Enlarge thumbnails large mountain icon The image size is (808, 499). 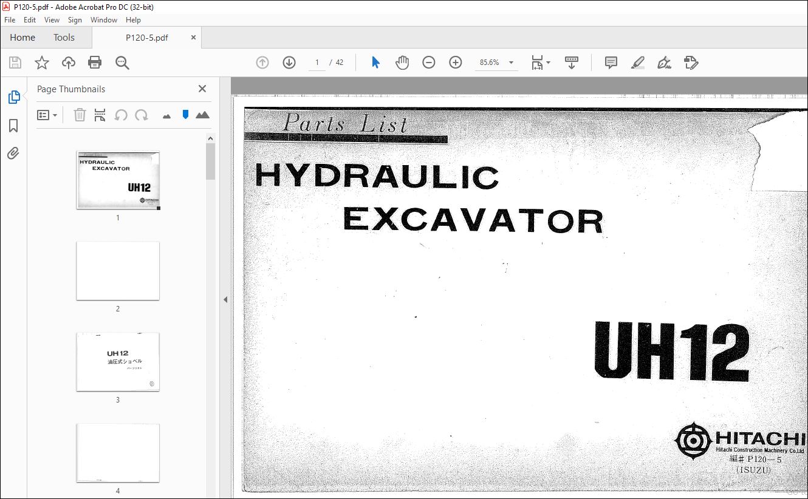click(202, 115)
